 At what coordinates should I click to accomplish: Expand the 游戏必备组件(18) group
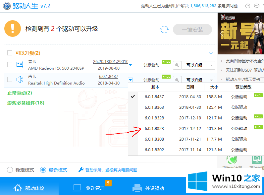pyautogui.click(x=26, y=103)
